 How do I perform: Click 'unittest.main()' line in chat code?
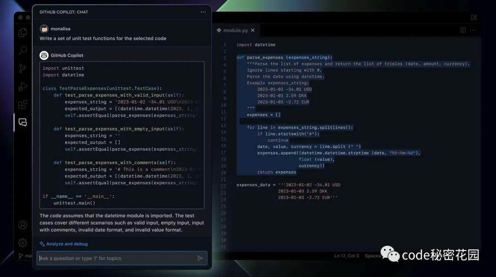click(74, 203)
